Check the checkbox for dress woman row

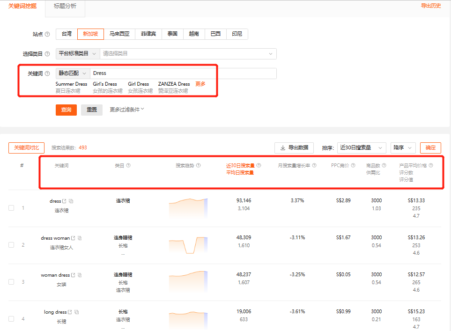[11, 245]
